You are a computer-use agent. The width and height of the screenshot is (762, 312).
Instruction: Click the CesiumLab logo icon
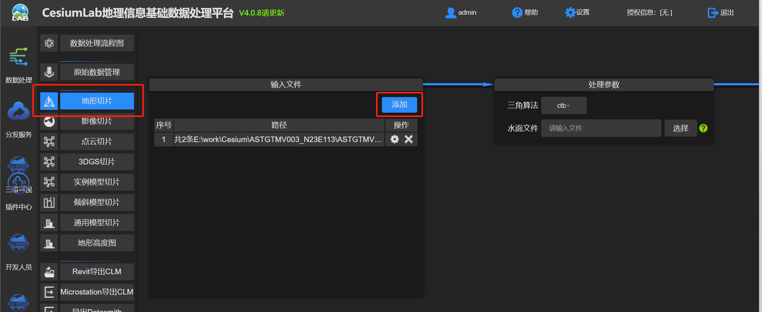tap(20, 12)
